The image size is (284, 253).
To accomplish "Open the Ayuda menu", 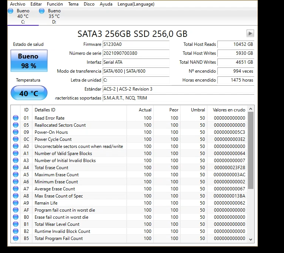I will (x=106, y=4).
